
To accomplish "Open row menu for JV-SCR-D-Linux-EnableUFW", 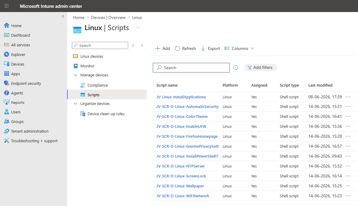I will pyautogui.click(x=348, y=126).
